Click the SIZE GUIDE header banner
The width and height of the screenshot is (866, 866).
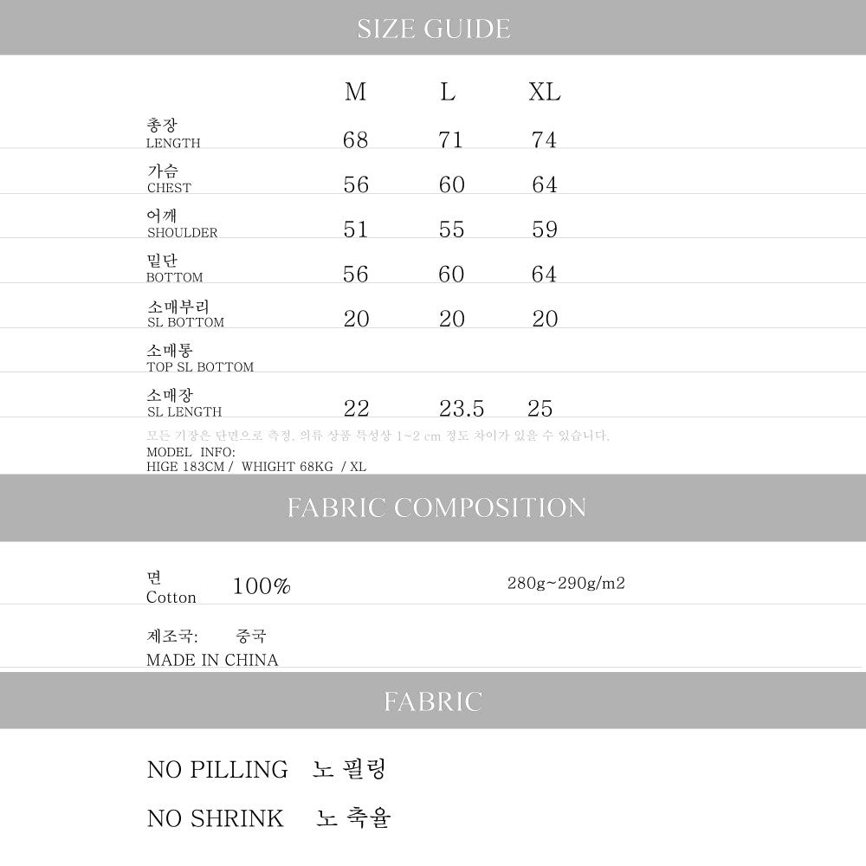(433, 29)
